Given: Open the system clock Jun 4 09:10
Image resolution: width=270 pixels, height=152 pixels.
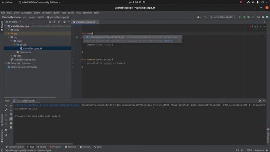Looking at the screenshot, I should pyautogui.click(x=135, y=2).
